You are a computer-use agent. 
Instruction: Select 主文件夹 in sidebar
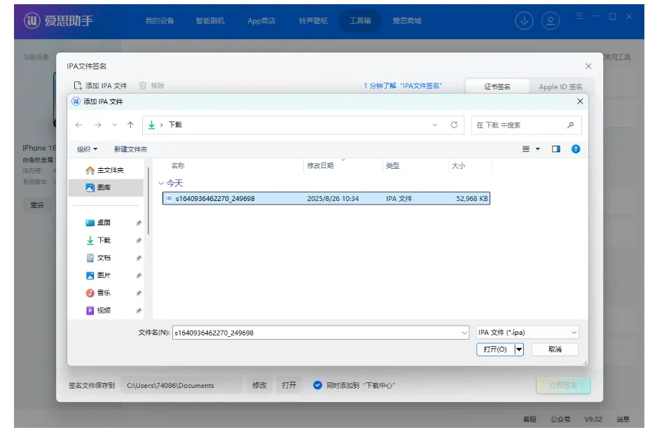click(x=105, y=170)
